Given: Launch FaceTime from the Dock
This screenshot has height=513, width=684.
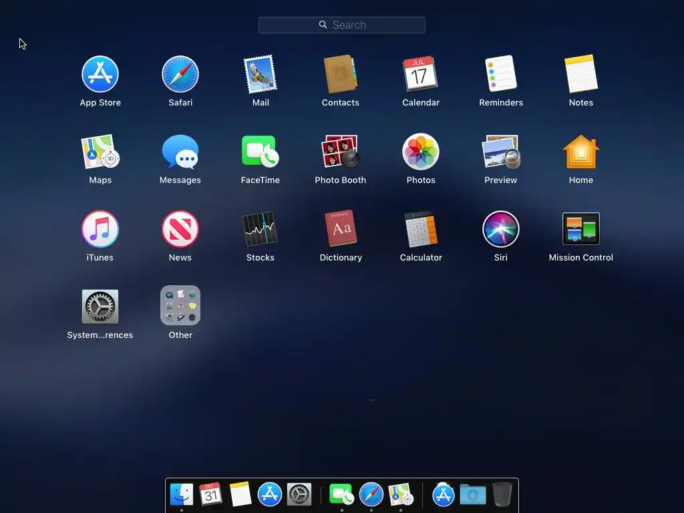Looking at the screenshot, I should tap(341, 494).
